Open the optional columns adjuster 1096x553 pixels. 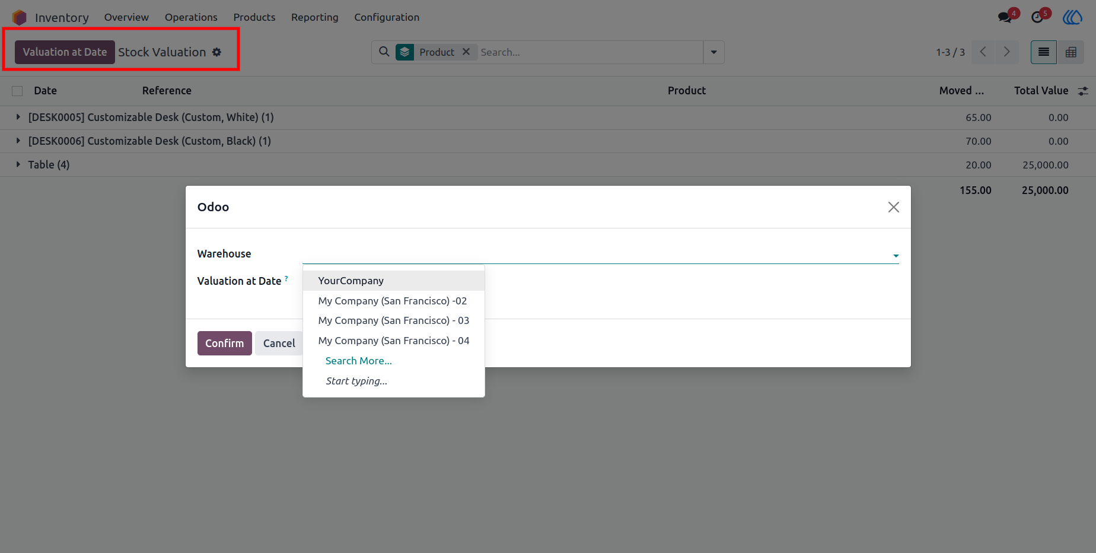pyautogui.click(x=1083, y=91)
